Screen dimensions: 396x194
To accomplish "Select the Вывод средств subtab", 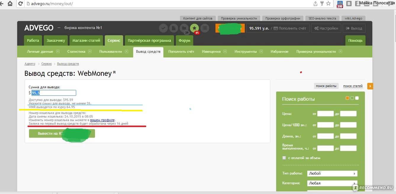I will 148,52.
